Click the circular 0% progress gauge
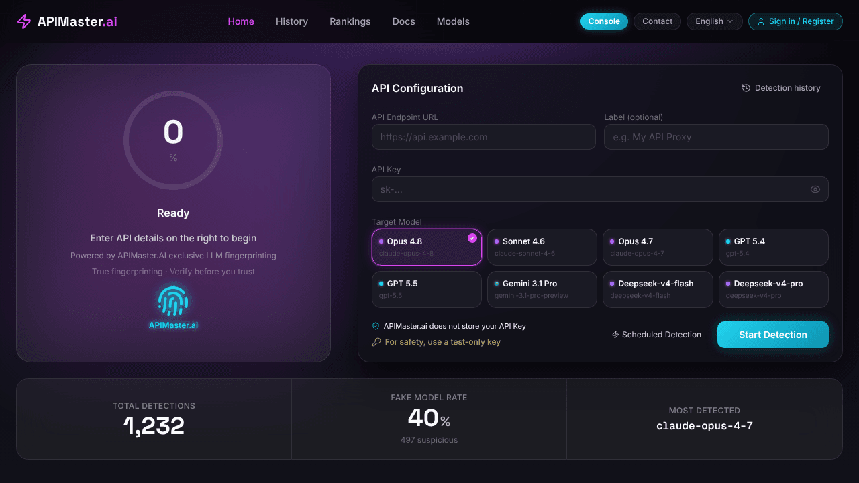 coord(173,140)
